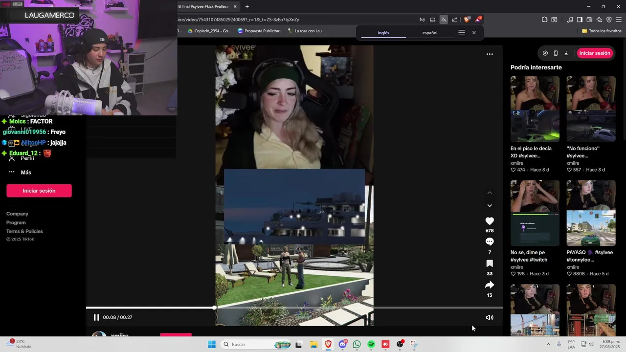
Task: Close the translate popup
Action: tap(474, 33)
